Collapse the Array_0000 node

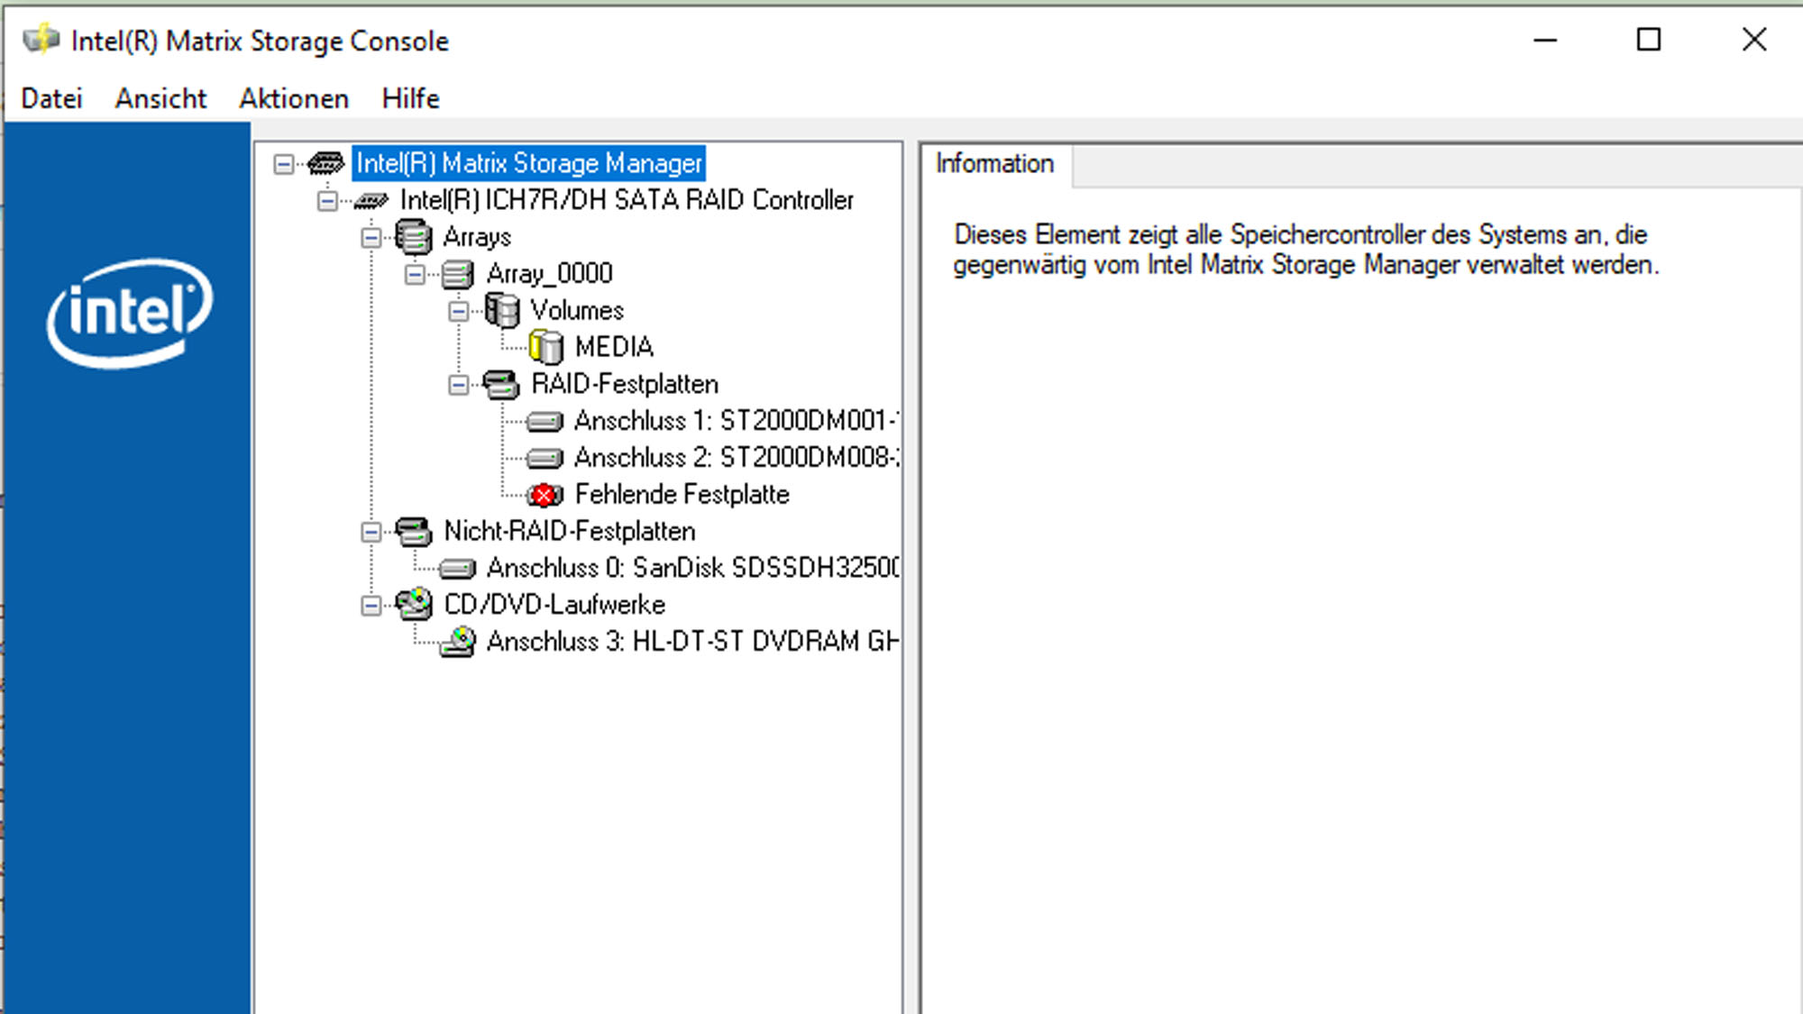pyautogui.click(x=415, y=274)
